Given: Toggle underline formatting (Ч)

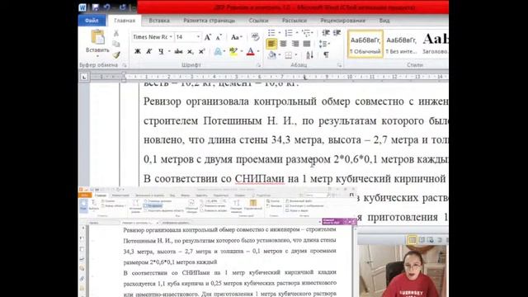Looking at the screenshot, I should (x=161, y=51).
